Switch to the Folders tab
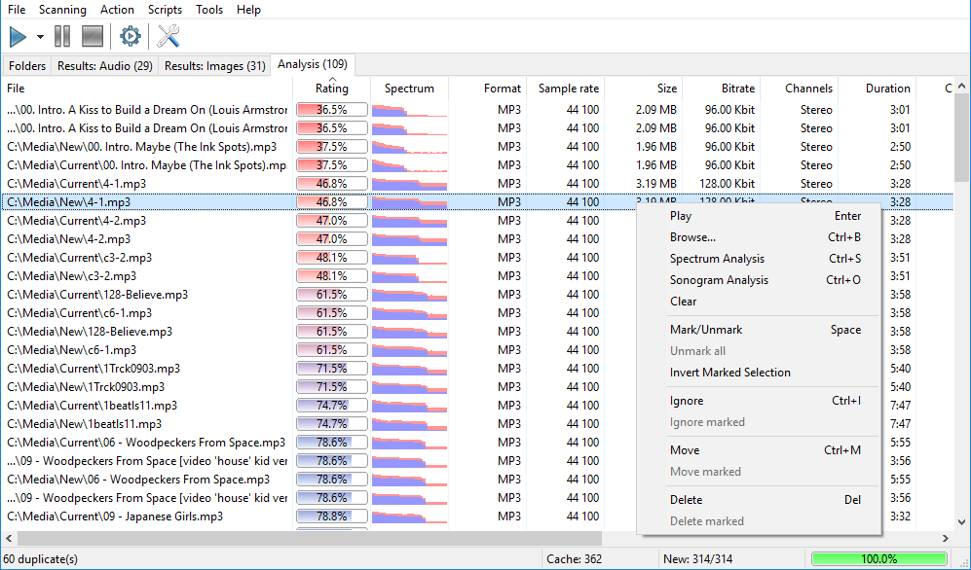The image size is (971, 570). 26,64
